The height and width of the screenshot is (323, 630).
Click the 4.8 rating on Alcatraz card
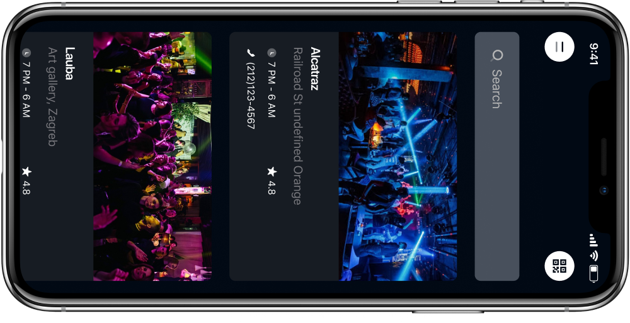click(x=272, y=188)
